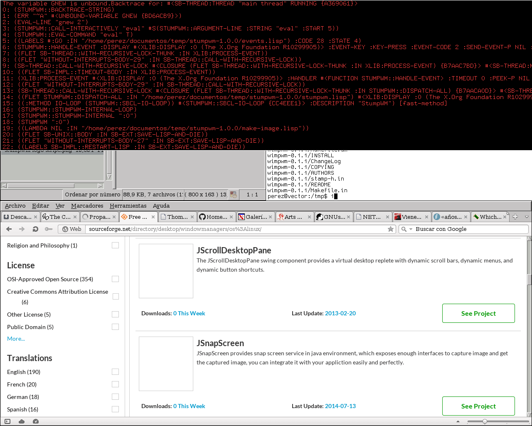Click See Project for JSnapScreen

478,406
